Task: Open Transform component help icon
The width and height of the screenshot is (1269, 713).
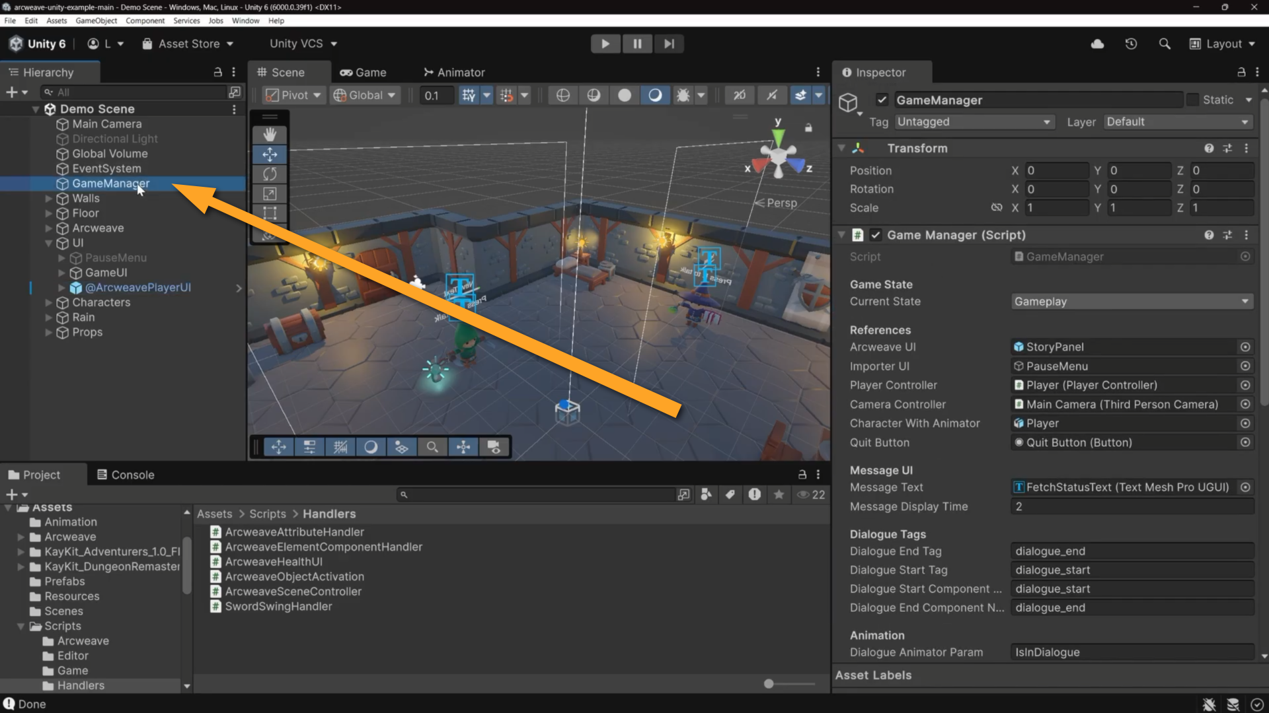Action: [x=1209, y=149]
